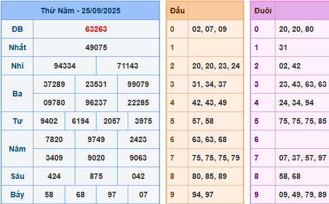Image resolution: width=329 pixels, height=204 pixels.
Task: Click third prize number 99079
Action: click(138, 84)
